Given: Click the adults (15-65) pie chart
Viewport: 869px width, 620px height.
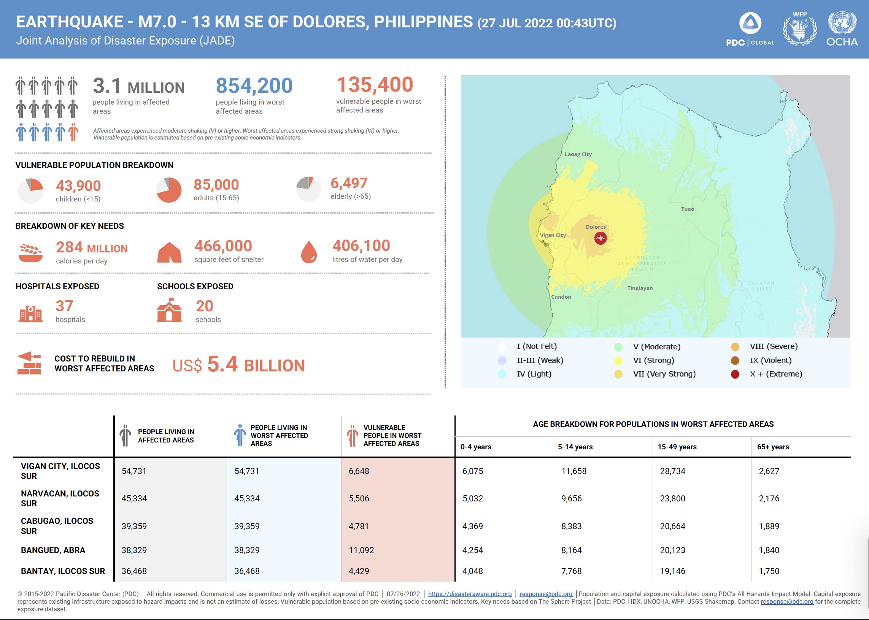Looking at the screenshot, I should coord(169,190).
